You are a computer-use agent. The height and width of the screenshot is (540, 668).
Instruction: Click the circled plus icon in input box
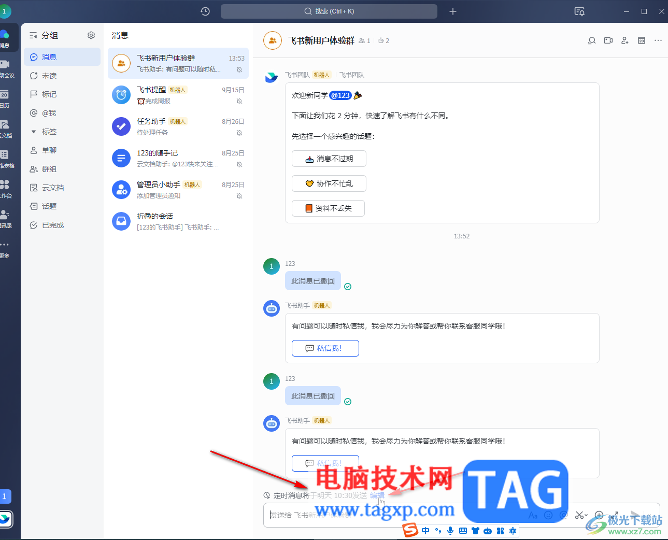click(599, 515)
